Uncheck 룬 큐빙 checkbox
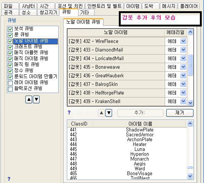Image resolution: width=204 pixels, height=183 pixels. tap(10, 35)
